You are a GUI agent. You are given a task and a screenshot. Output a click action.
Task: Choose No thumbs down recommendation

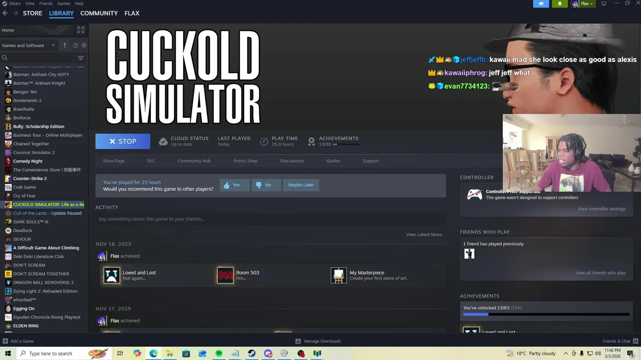(265, 185)
